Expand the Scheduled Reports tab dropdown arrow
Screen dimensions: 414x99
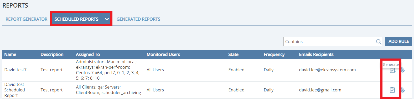pos(107,19)
